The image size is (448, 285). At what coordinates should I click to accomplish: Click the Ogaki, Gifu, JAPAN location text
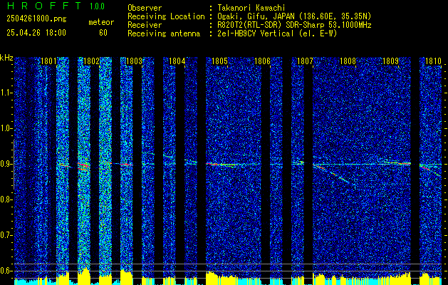coord(294,16)
